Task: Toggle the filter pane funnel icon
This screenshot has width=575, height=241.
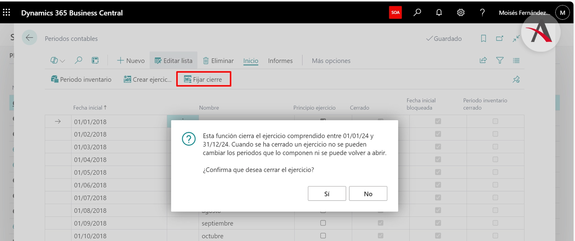Action: 500,61
